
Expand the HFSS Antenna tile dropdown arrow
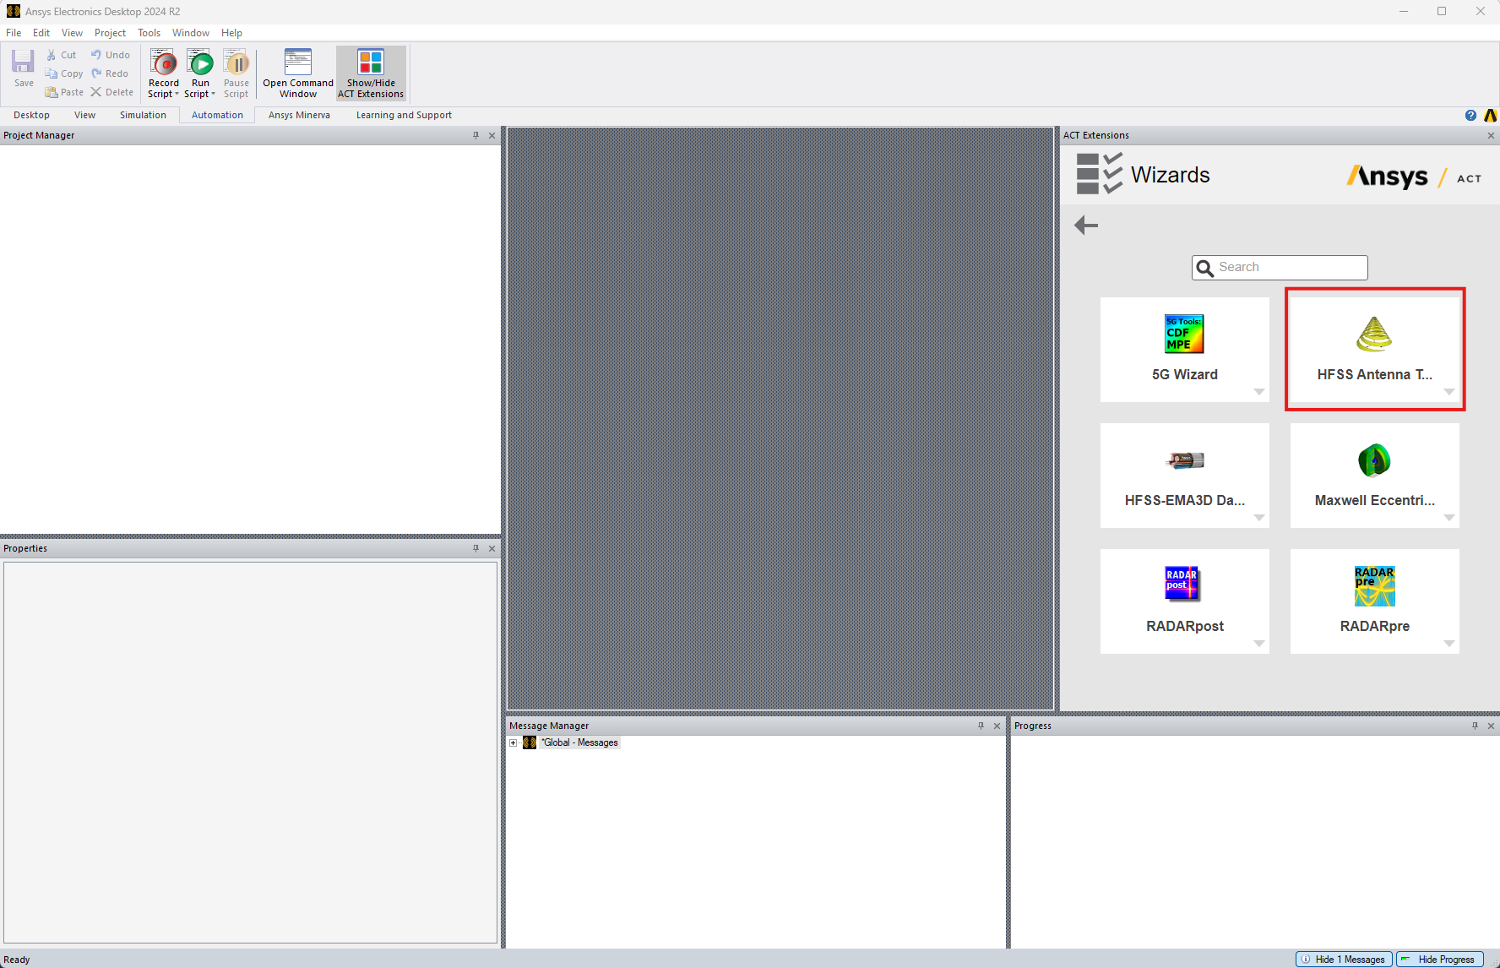tap(1448, 392)
